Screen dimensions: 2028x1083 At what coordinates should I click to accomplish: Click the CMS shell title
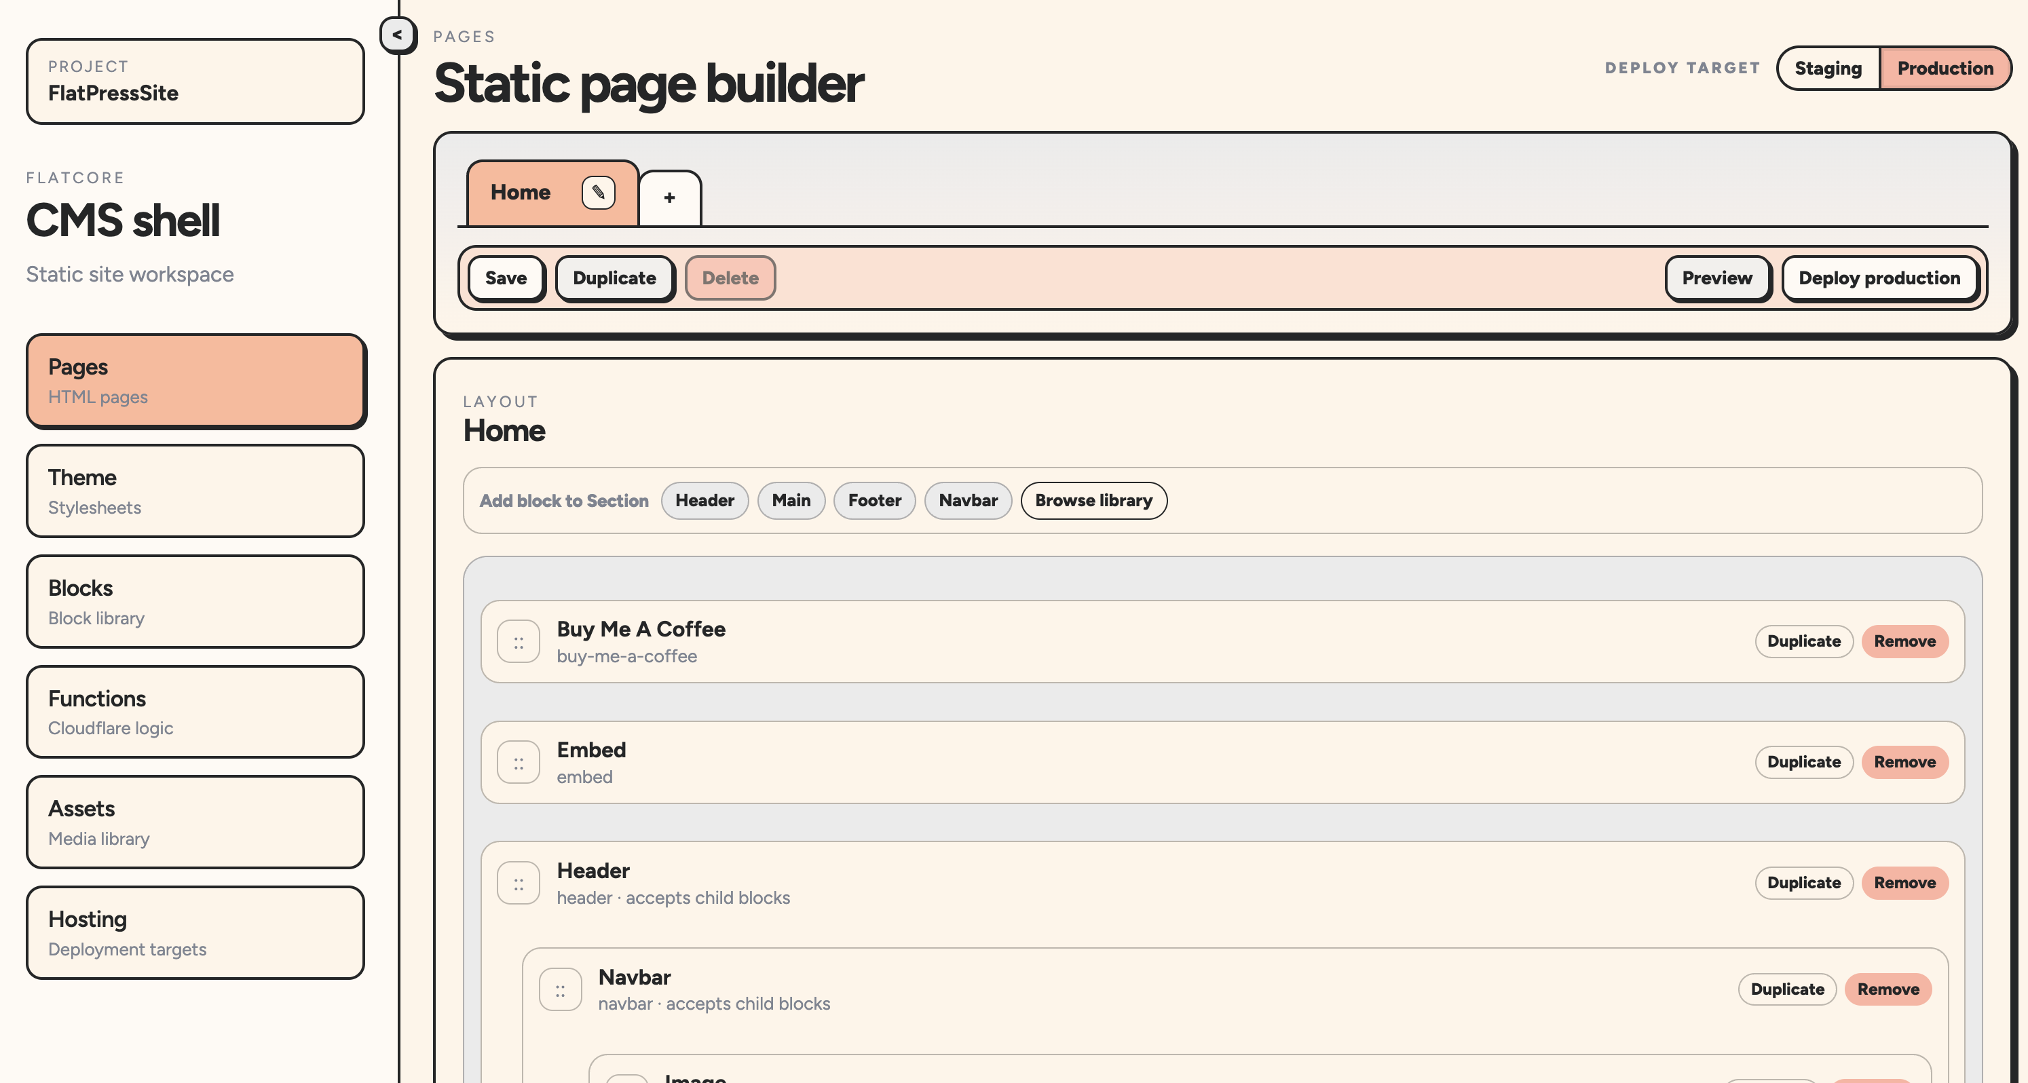point(123,221)
